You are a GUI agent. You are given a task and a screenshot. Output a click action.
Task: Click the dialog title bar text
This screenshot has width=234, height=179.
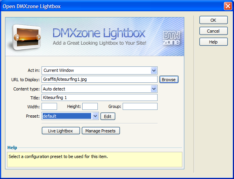(32, 7)
